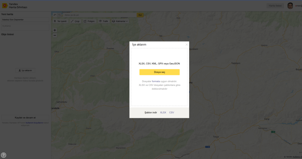Select the Poligon tool
This screenshot has width=302, height=159.
click(89, 21)
